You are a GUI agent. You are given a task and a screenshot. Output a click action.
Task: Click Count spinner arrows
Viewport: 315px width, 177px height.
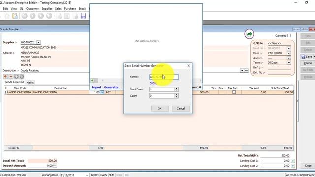(176, 96)
